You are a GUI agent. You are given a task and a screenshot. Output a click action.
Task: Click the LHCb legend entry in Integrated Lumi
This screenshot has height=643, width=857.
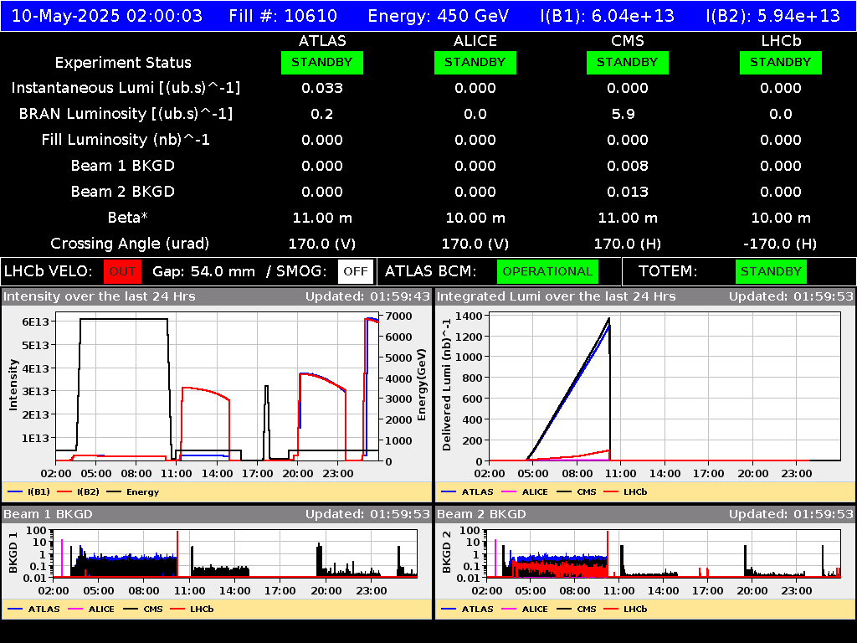tap(625, 492)
